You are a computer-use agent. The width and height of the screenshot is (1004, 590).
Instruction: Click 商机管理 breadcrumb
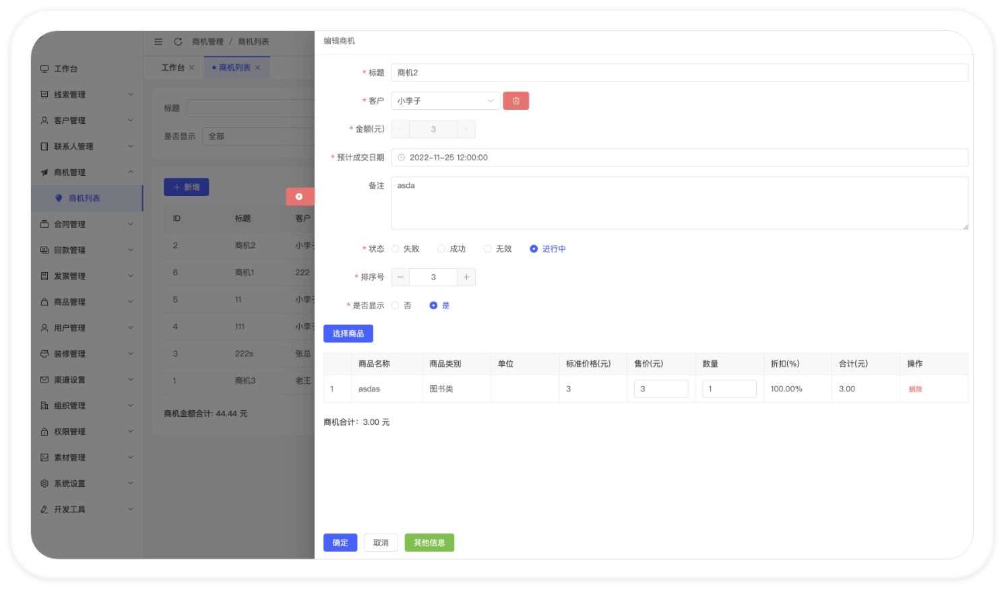click(x=208, y=42)
